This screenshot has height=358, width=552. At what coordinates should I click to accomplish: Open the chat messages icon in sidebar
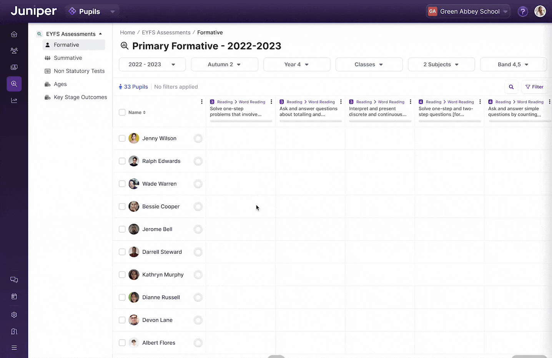[x=14, y=280]
